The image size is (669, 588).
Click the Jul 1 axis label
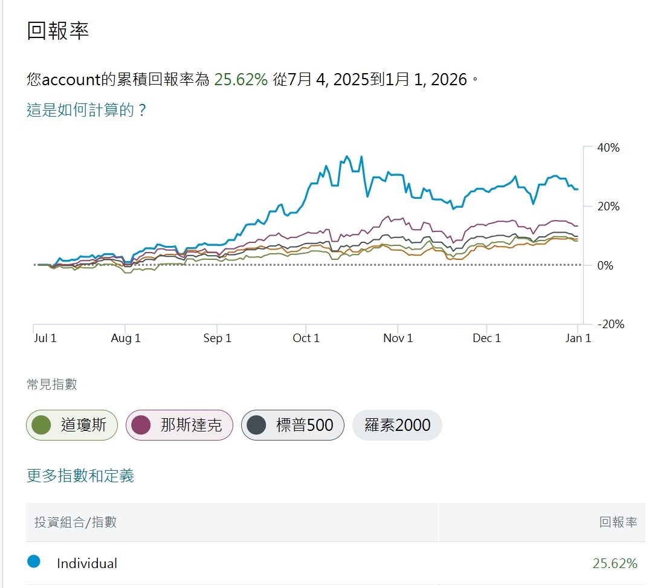tap(45, 338)
